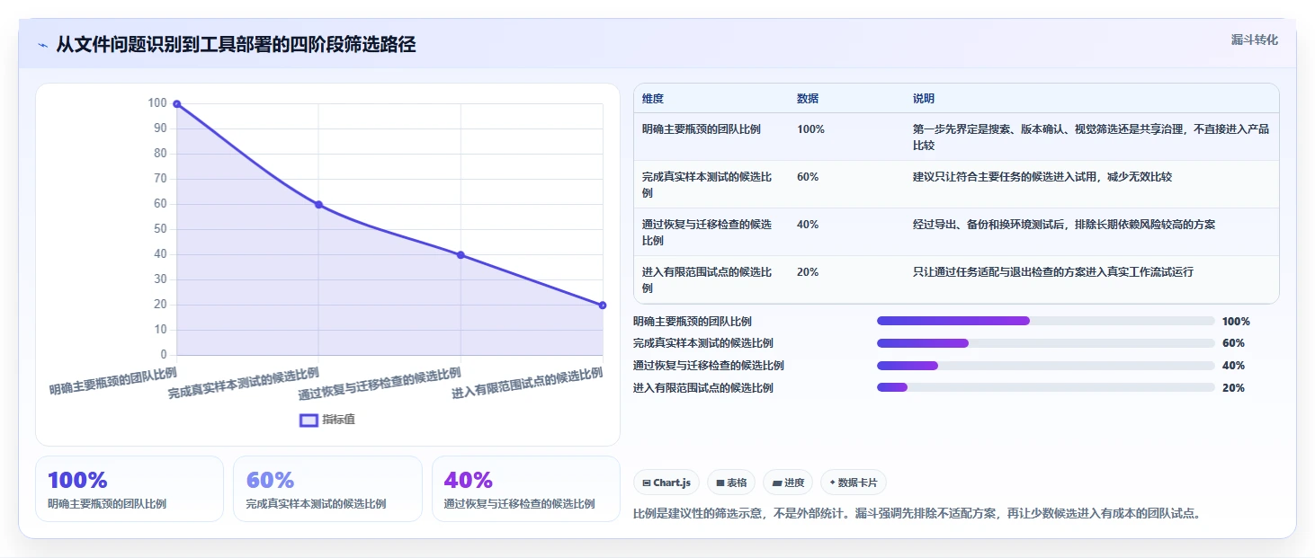Viewport: 1315px width, 558px height.
Task: Click progress label 完成真实样本测试的候选比例 beside the bars
Action: coord(703,343)
